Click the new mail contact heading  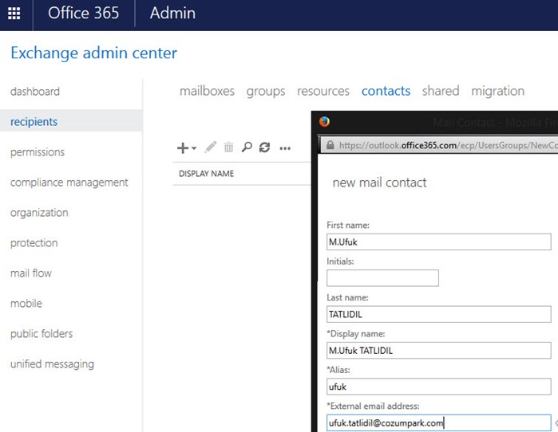[x=379, y=183]
